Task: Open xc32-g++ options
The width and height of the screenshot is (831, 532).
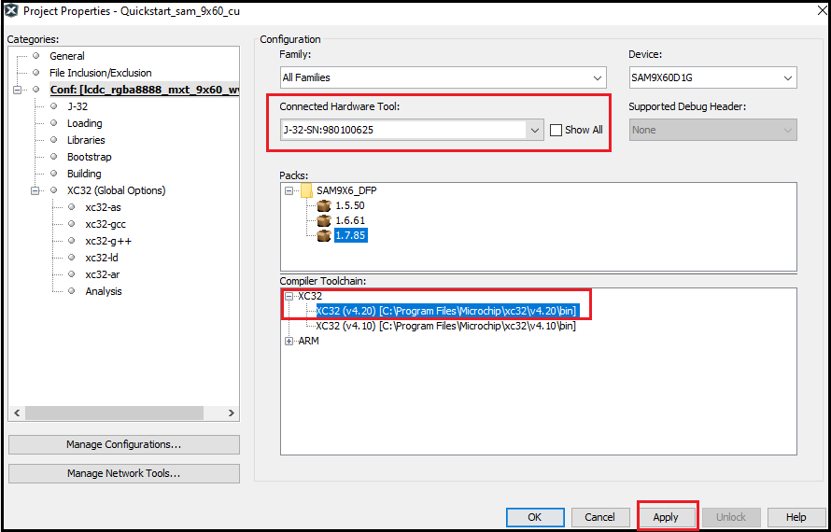Action: point(108,241)
